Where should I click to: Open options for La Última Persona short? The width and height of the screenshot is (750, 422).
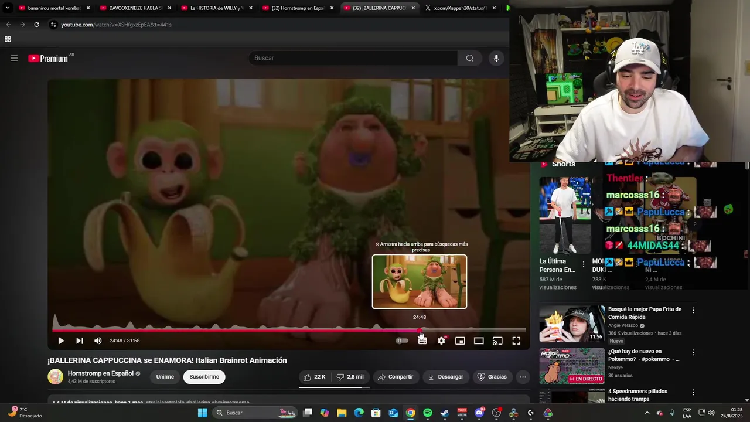pos(583,264)
